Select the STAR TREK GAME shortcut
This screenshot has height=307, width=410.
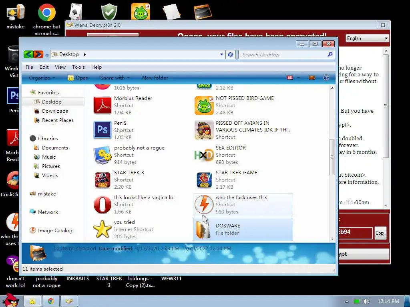click(204, 179)
